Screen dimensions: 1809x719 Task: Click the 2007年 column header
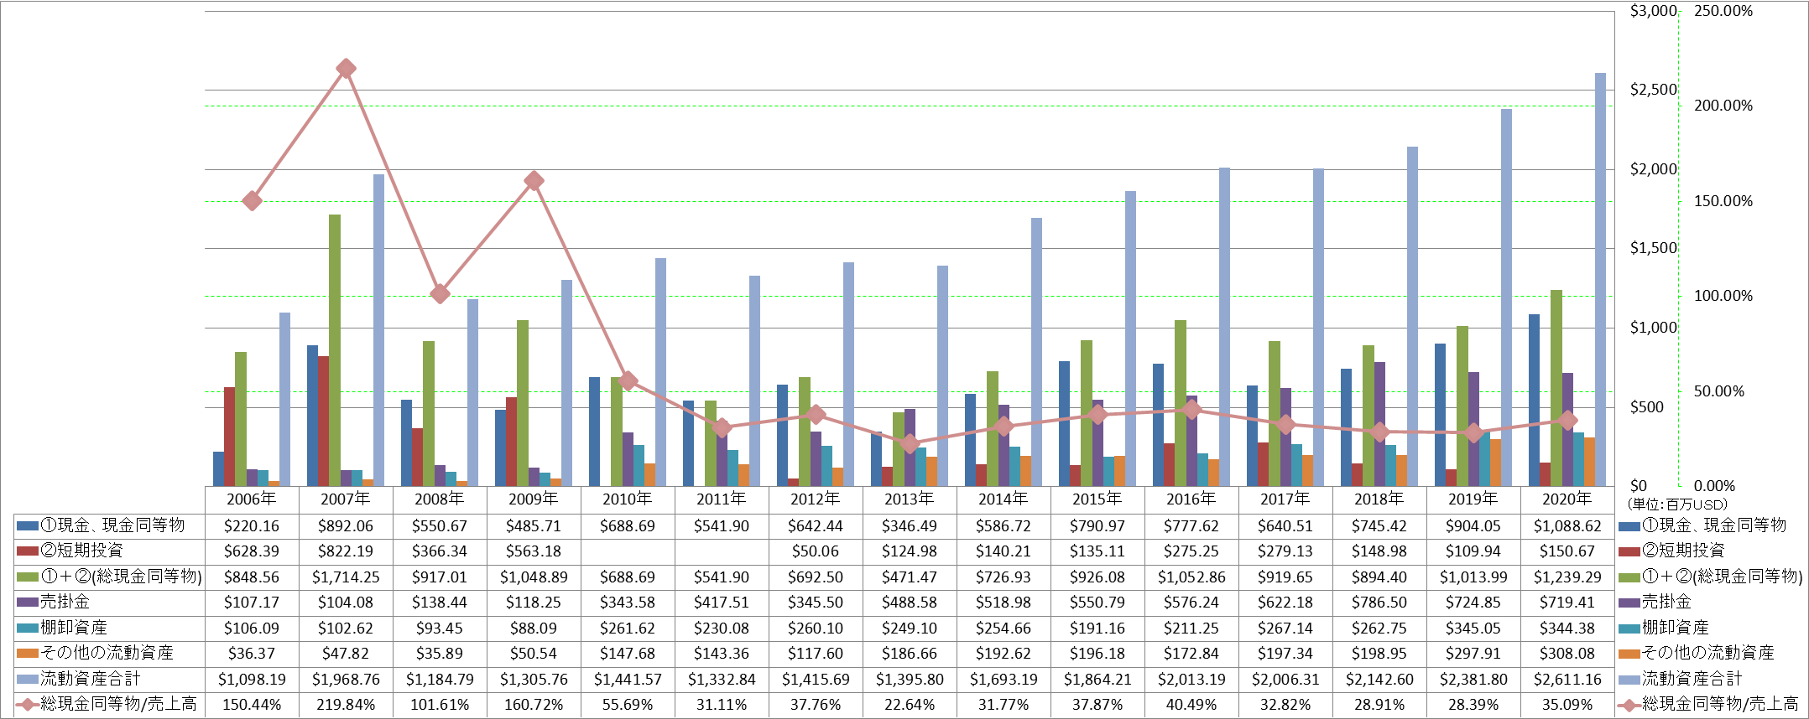pyautogui.click(x=346, y=499)
